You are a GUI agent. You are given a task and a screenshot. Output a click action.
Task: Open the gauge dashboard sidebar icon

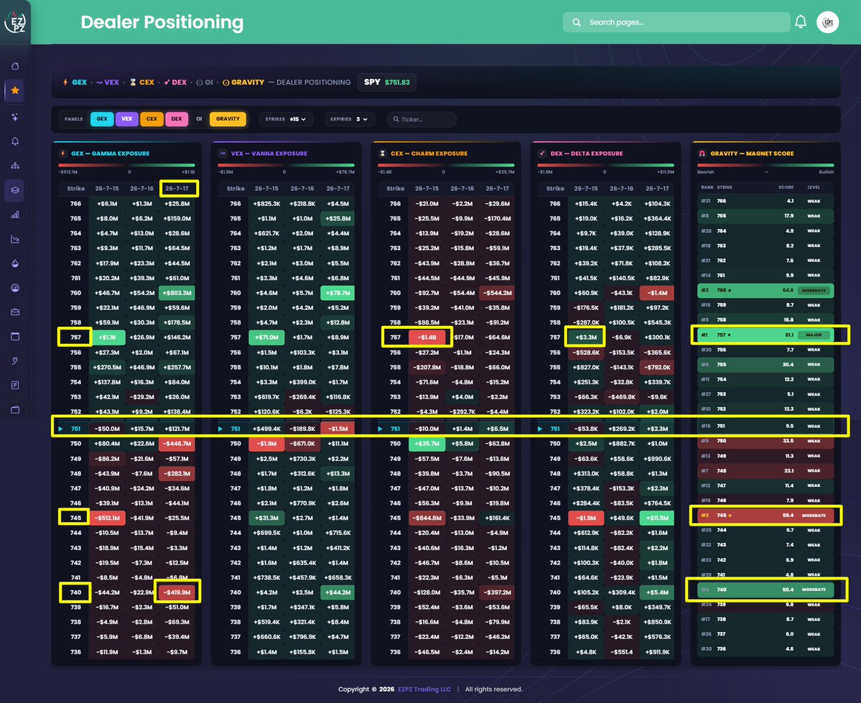click(x=15, y=288)
